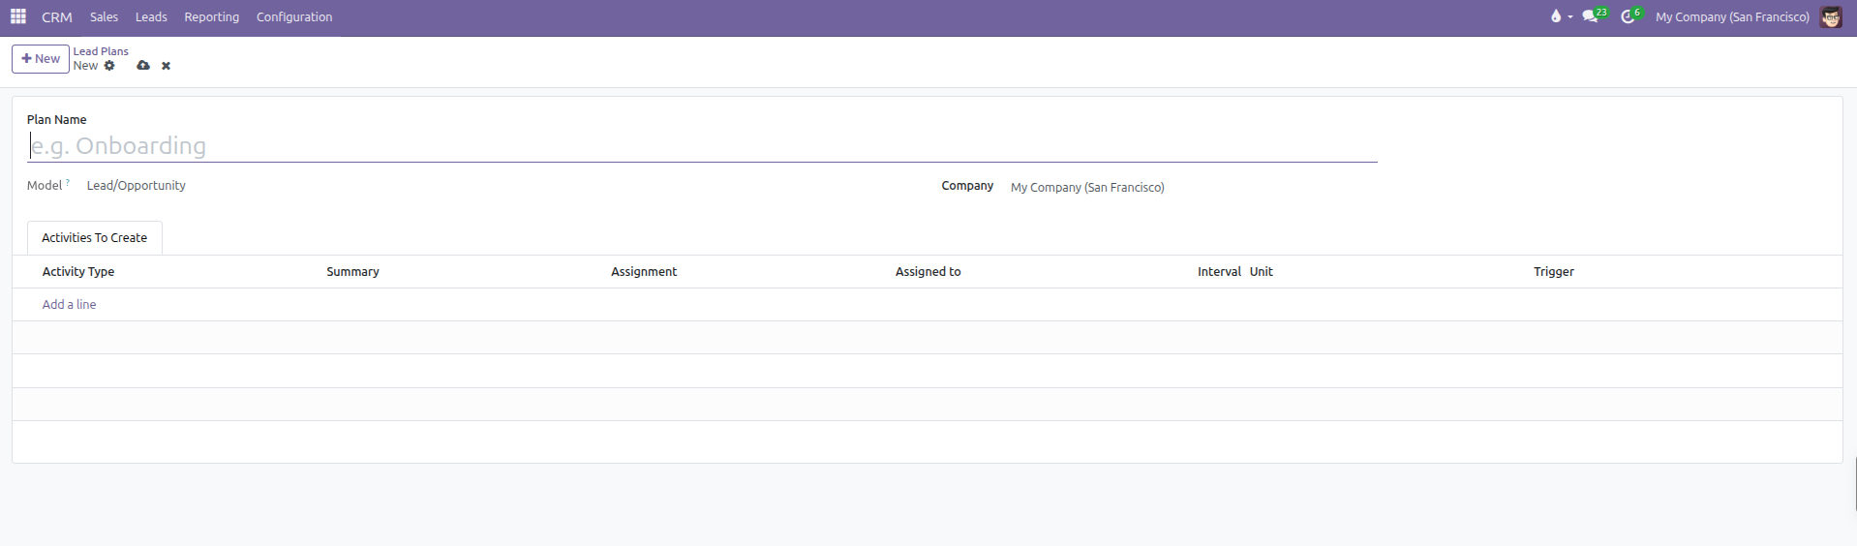This screenshot has width=1857, height=546.
Task: Click the Plan Name label
Action: tap(57, 120)
